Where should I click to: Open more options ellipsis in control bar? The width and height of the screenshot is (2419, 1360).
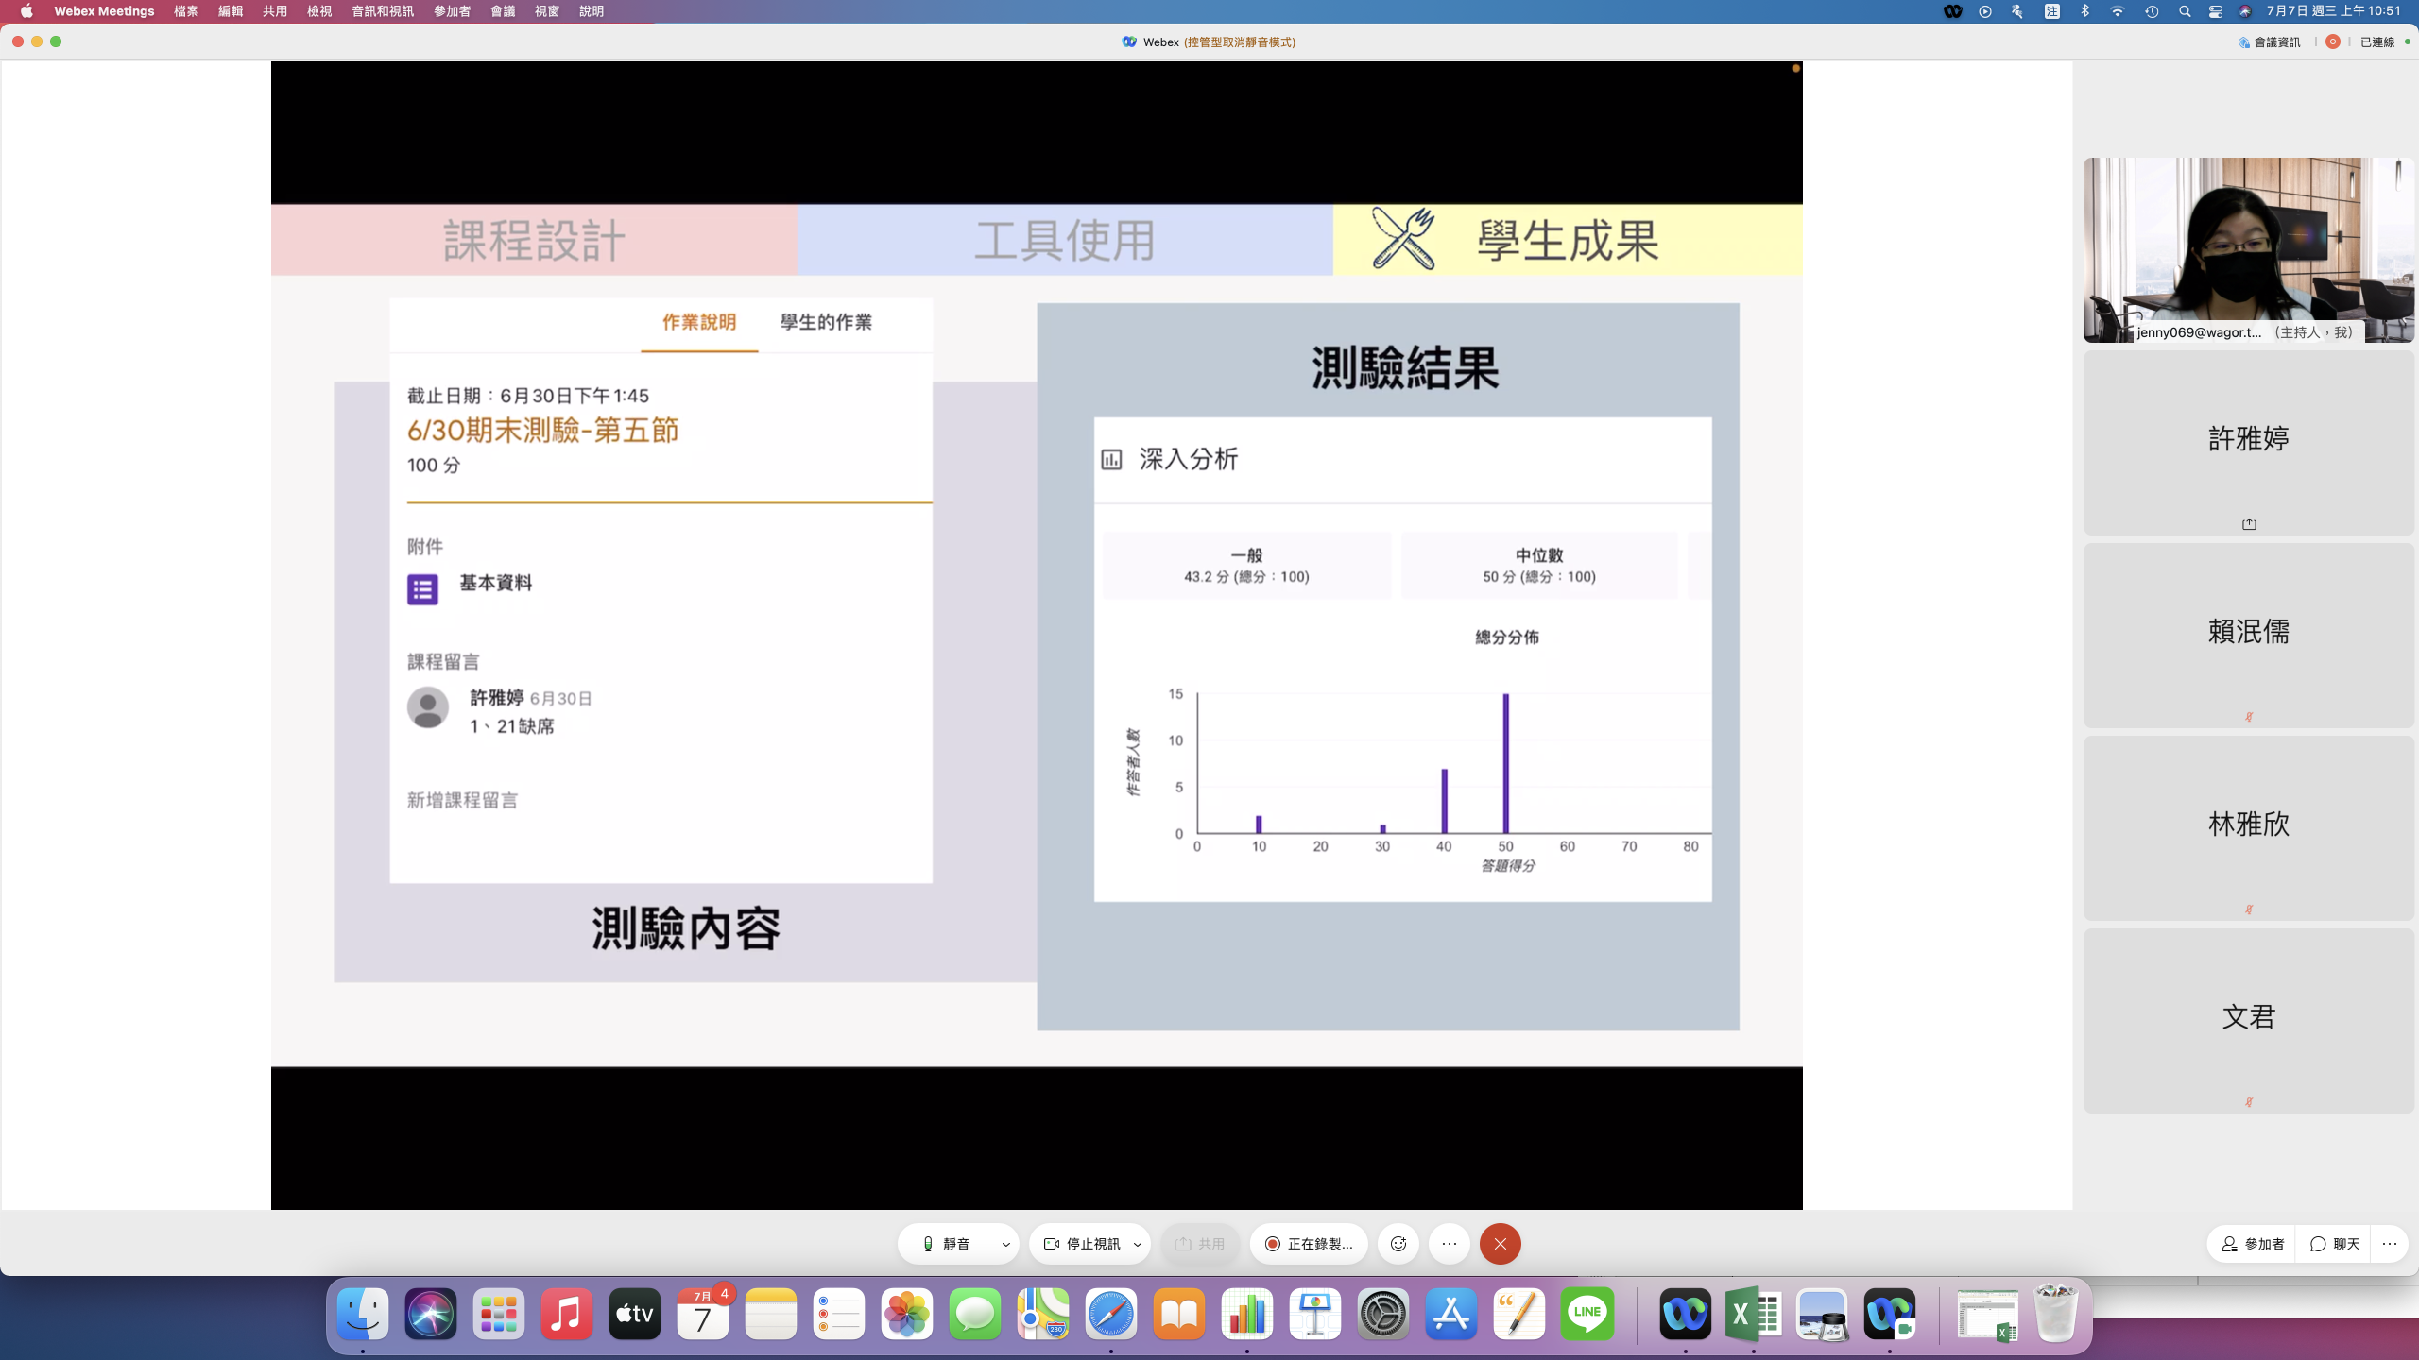point(1450,1244)
